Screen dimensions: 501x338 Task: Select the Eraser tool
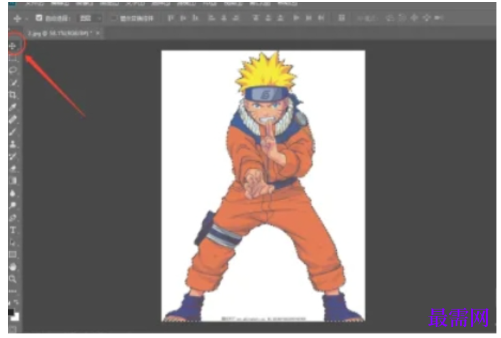click(12, 169)
